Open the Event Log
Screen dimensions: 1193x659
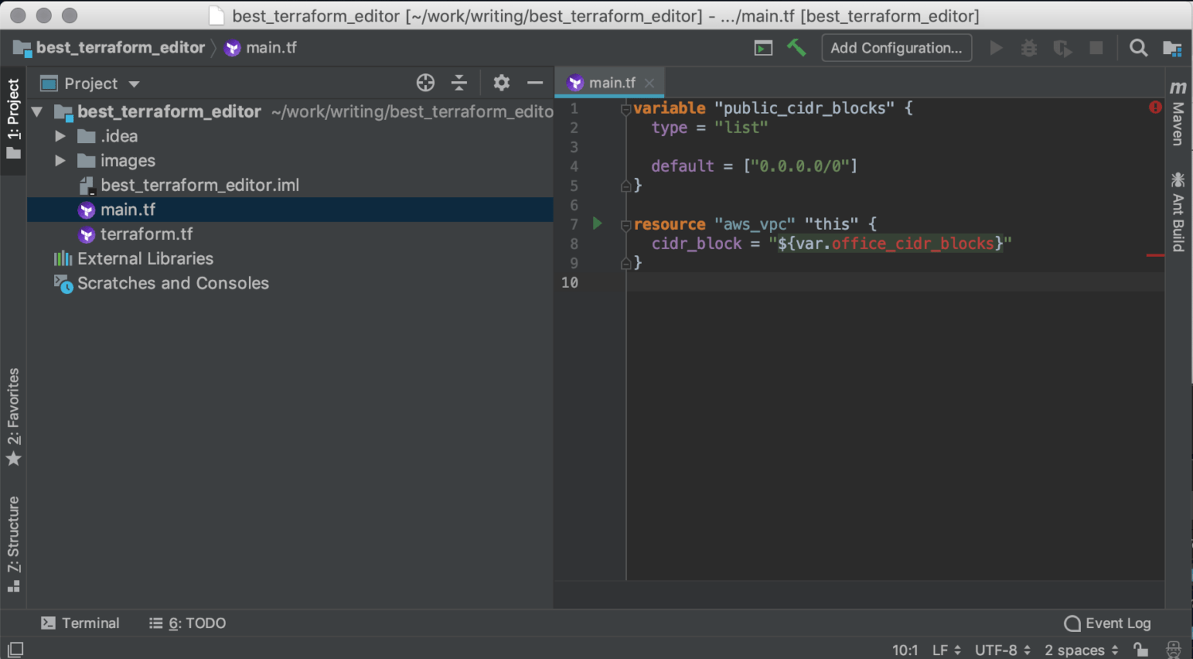click(1108, 623)
